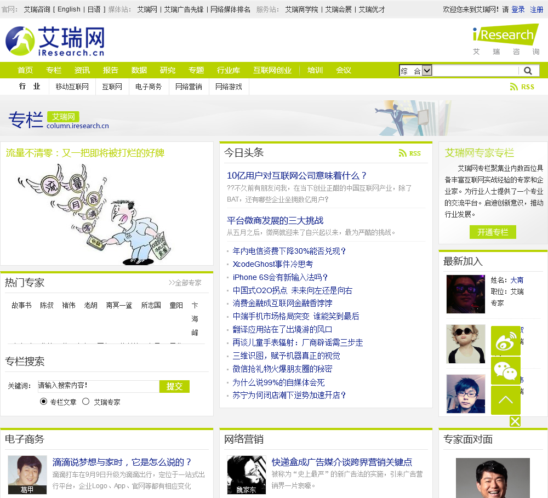The height and width of the screenshot is (498, 548).
Task: Click the back-to-top arrow icon
Action: pos(505,400)
